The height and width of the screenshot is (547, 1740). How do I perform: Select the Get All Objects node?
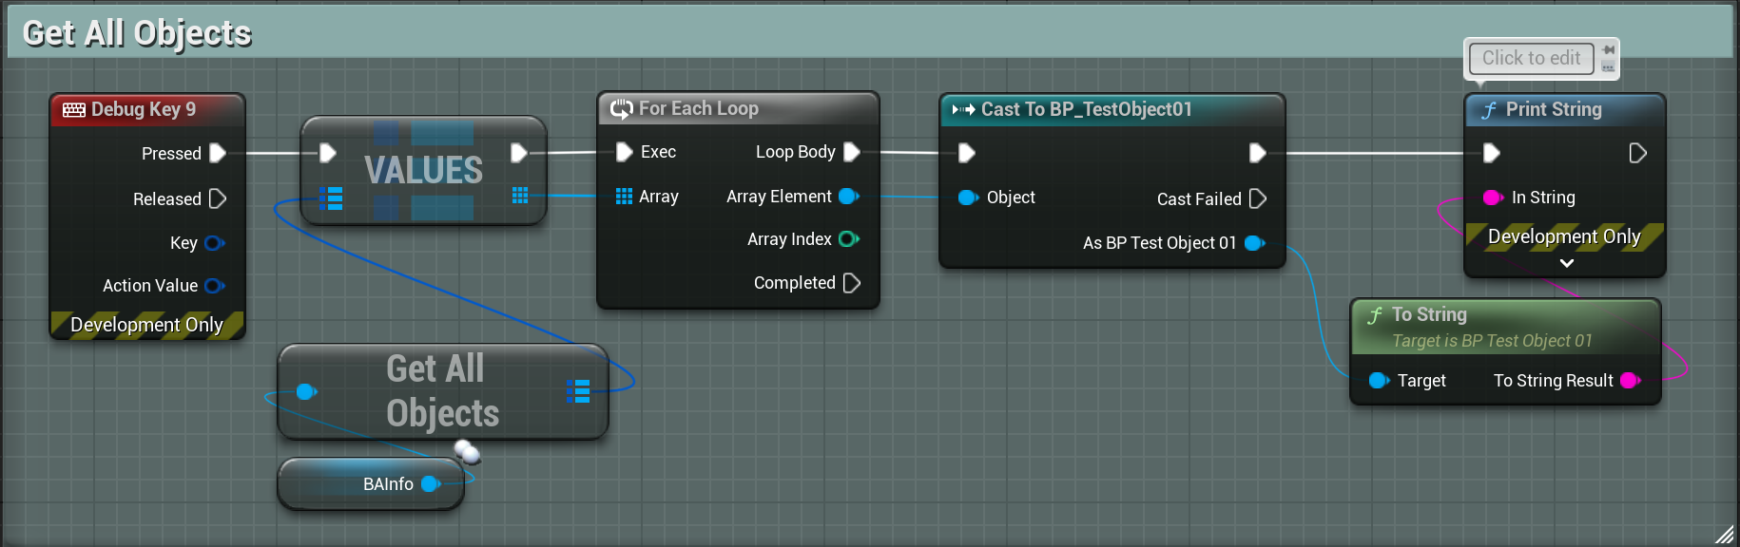443,391
